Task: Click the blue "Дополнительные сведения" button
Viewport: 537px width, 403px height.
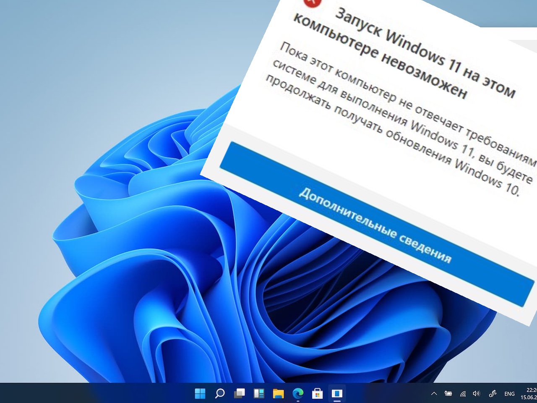Action: click(x=377, y=224)
